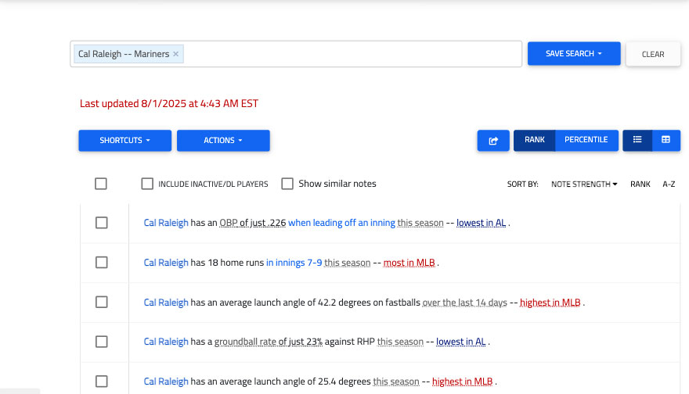Switch to list view layout
Image resolution: width=689 pixels, height=394 pixels.
tap(637, 141)
